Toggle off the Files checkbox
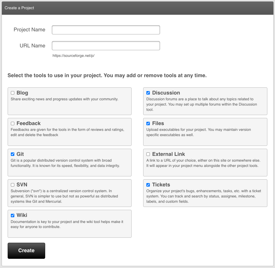The height and width of the screenshot is (268, 275). click(x=148, y=123)
